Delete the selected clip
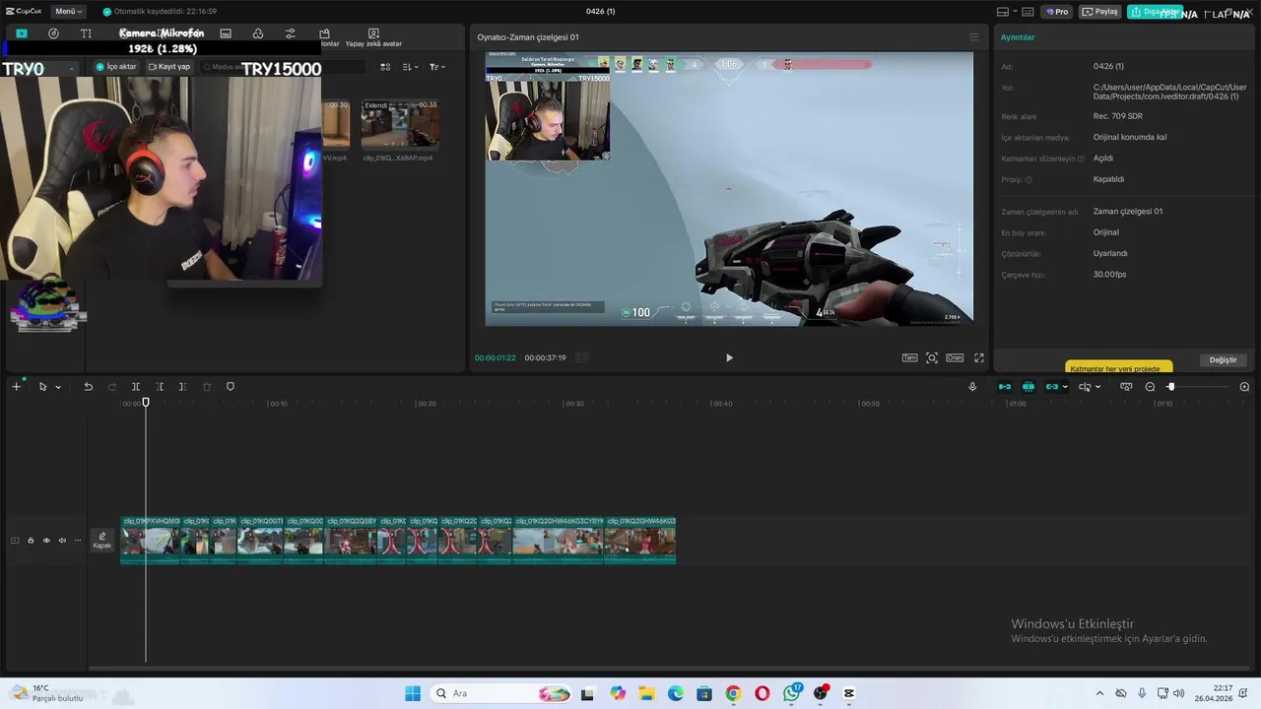Image resolution: width=1261 pixels, height=709 pixels. tap(207, 387)
